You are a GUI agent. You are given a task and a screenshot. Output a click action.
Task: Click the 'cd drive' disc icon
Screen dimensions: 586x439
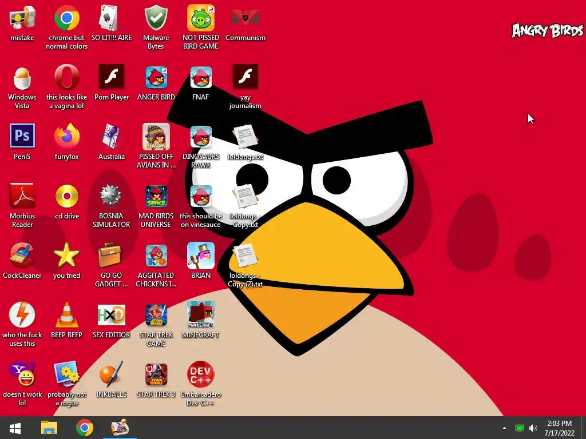pos(66,196)
